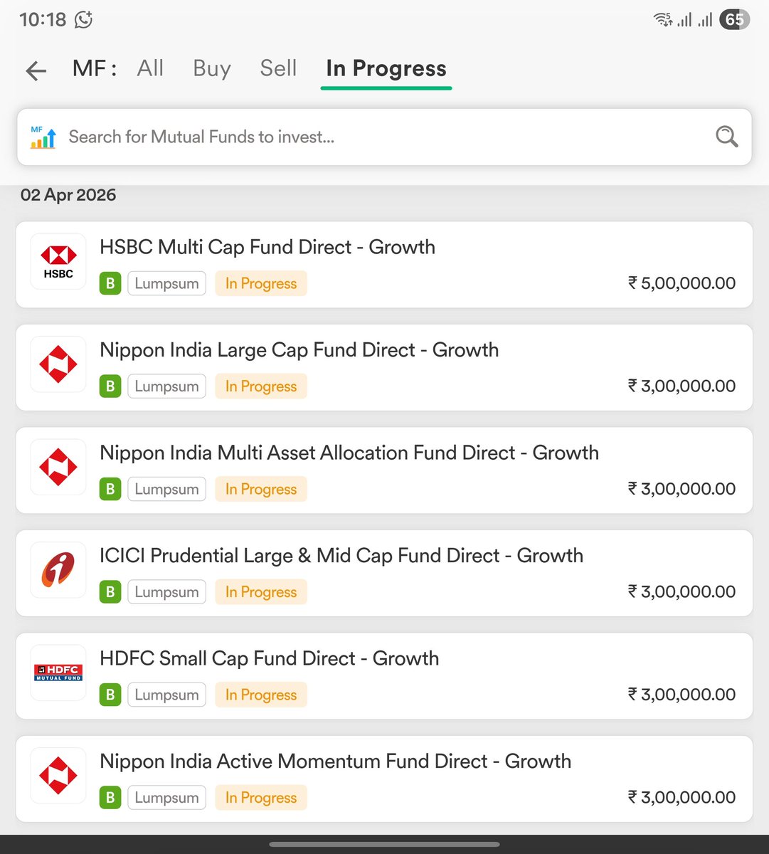Tap the MF chart icon in the search bar
Image resolution: width=769 pixels, height=854 pixels.
[43, 137]
